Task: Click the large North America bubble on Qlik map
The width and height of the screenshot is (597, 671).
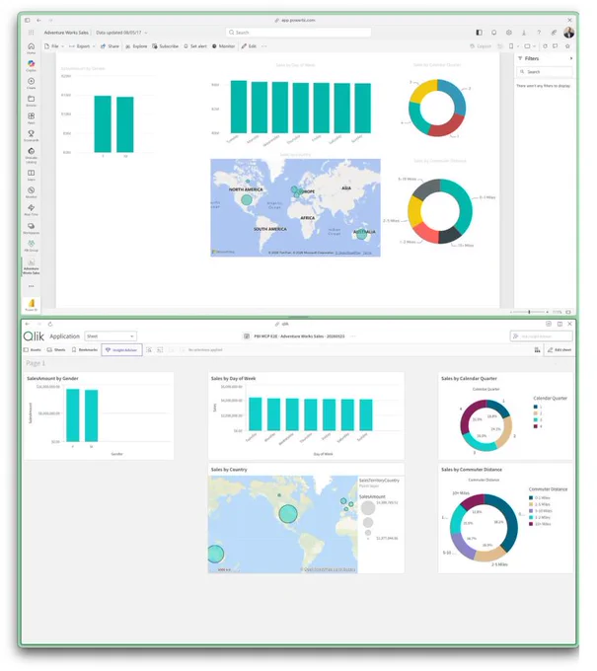Action: pos(288,513)
